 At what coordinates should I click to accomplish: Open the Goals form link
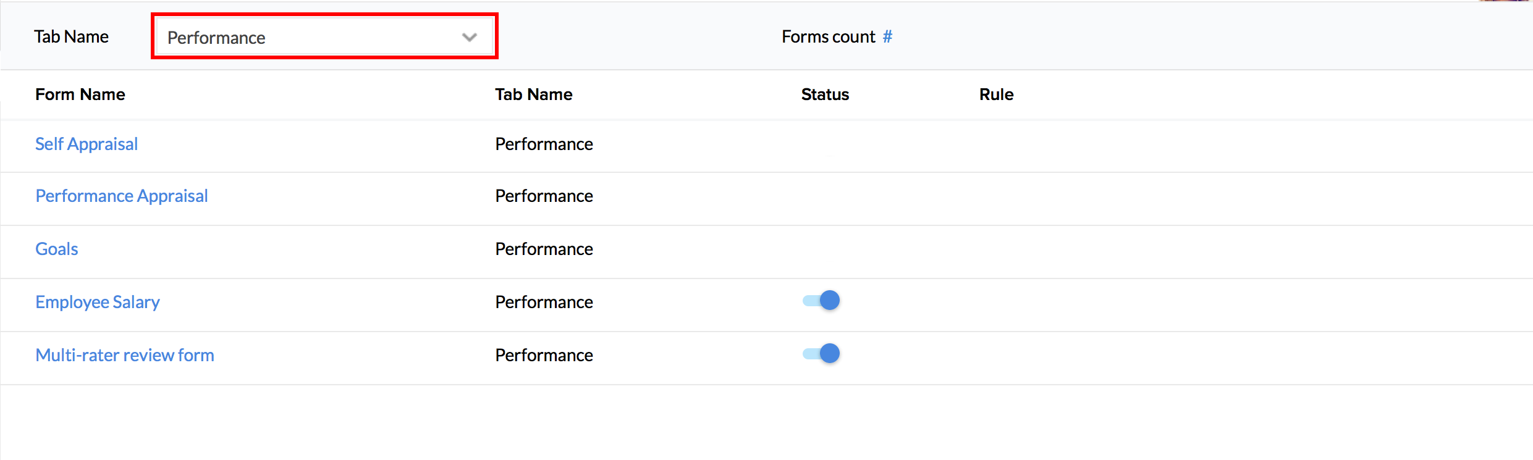(57, 249)
